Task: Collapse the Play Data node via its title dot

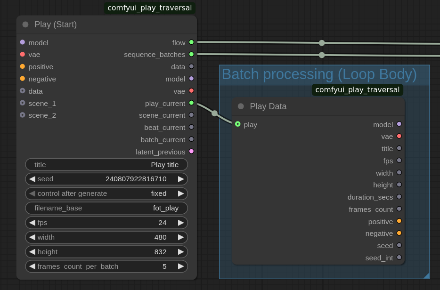Action: (241, 106)
